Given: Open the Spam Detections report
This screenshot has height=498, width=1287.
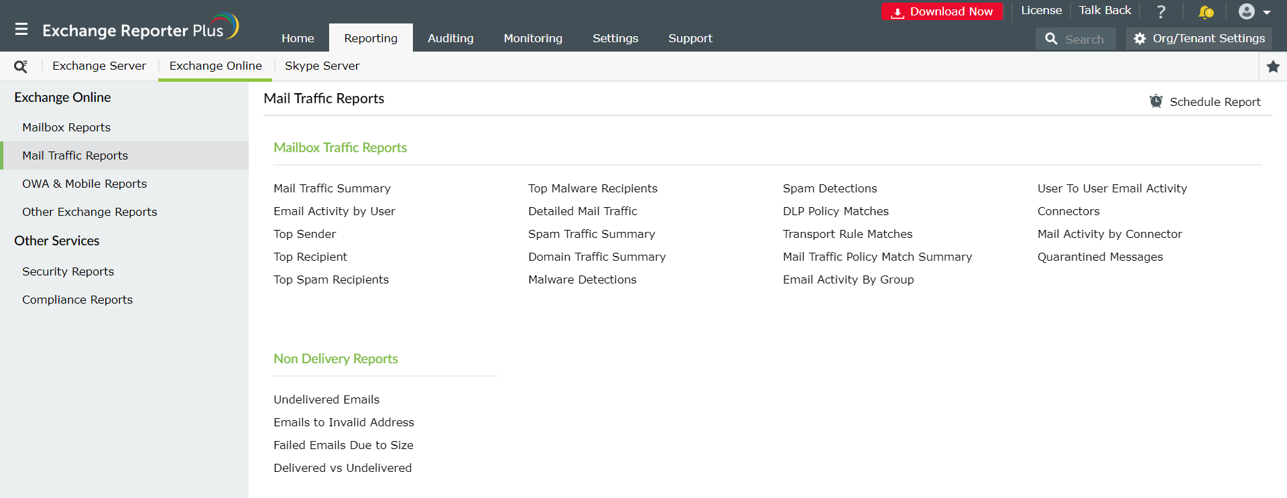Looking at the screenshot, I should pyautogui.click(x=830, y=188).
